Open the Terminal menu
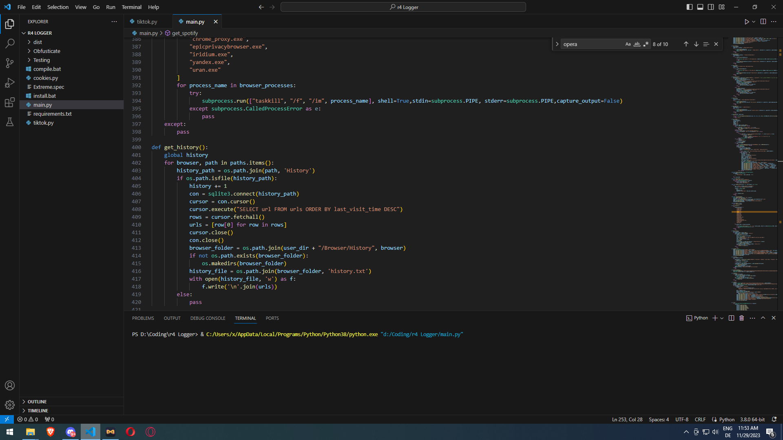The height and width of the screenshot is (440, 783). tap(131, 7)
